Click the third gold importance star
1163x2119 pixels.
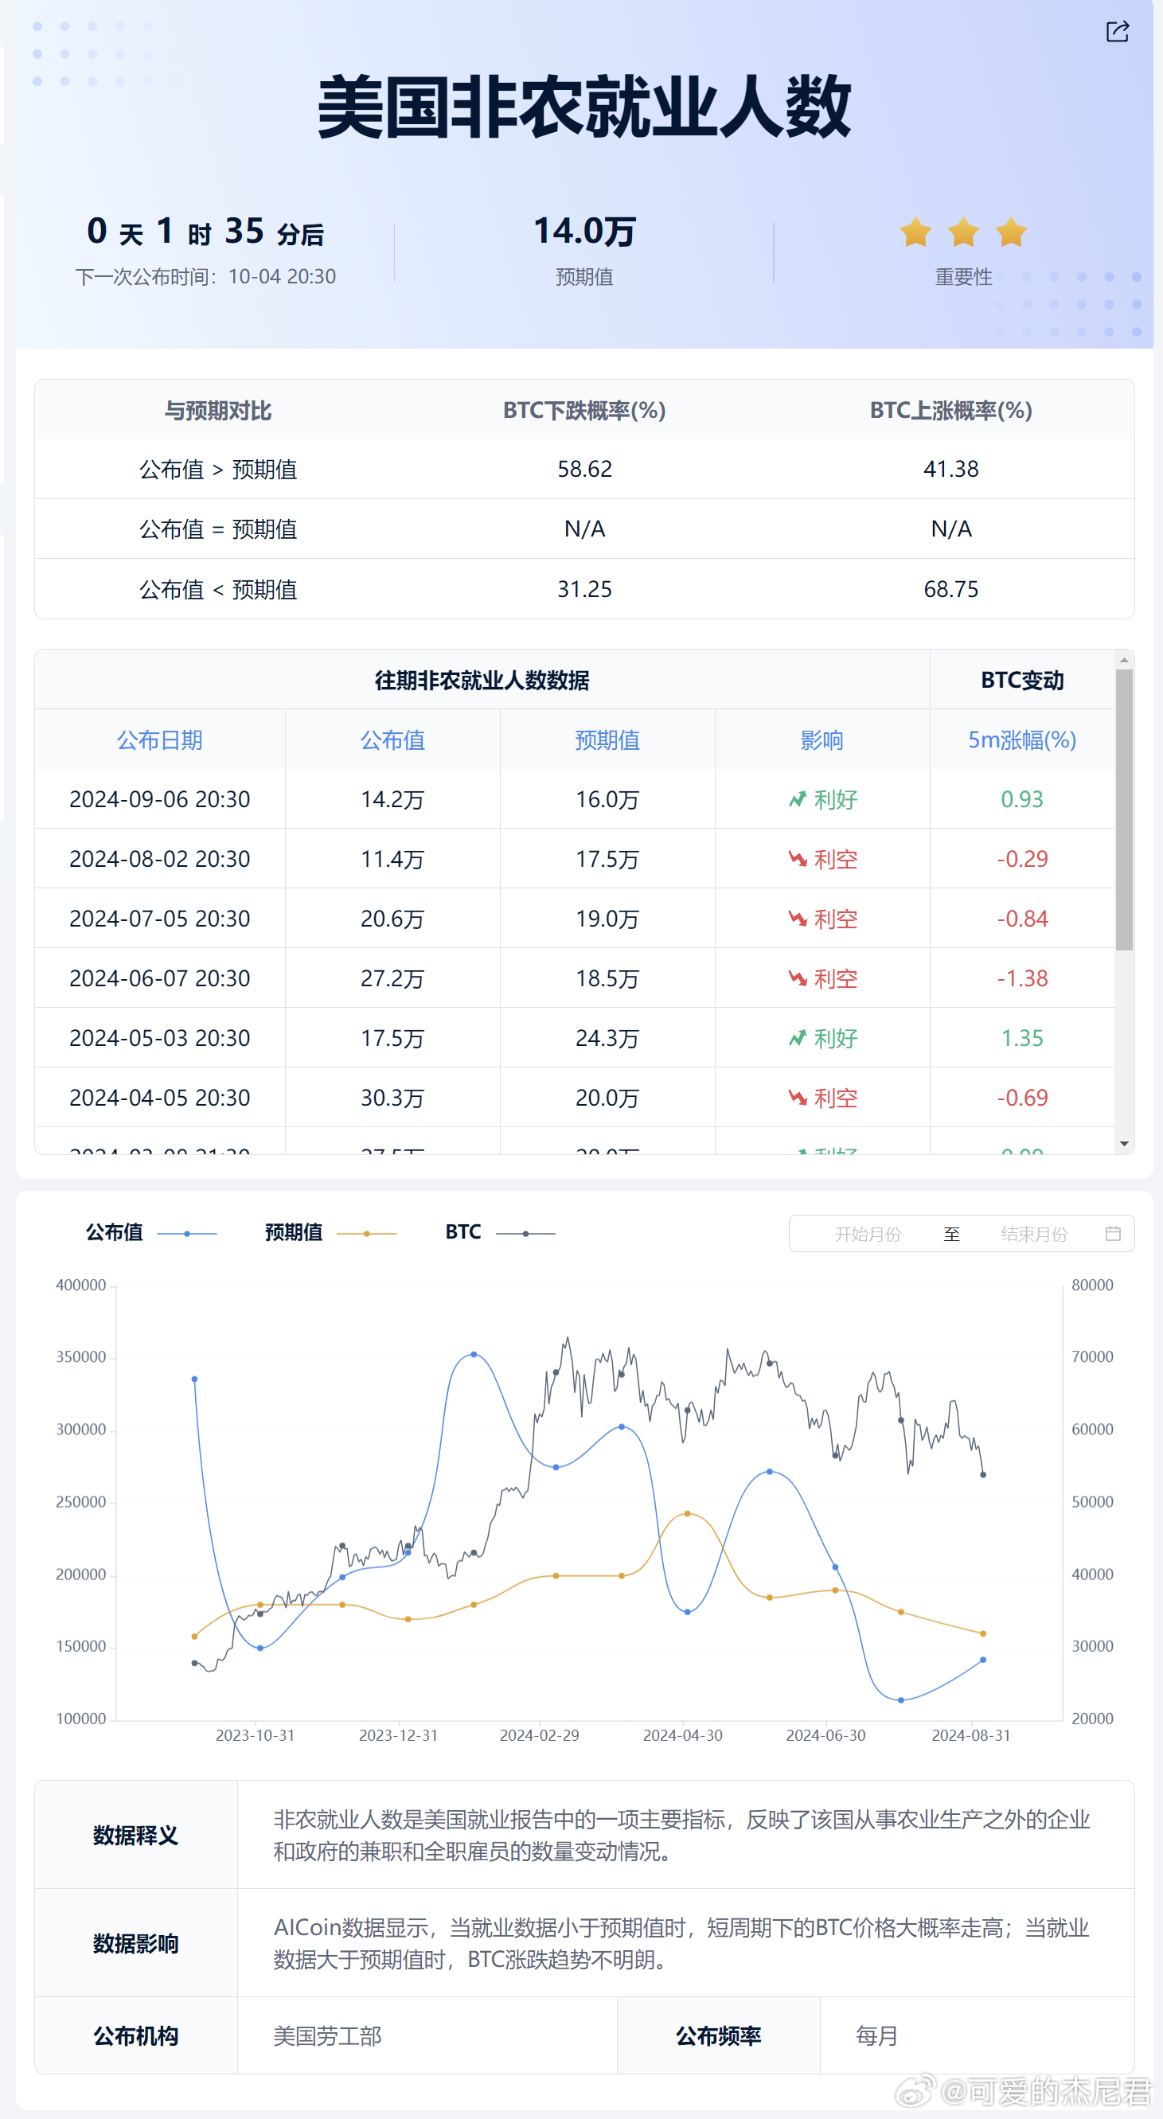click(1011, 232)
